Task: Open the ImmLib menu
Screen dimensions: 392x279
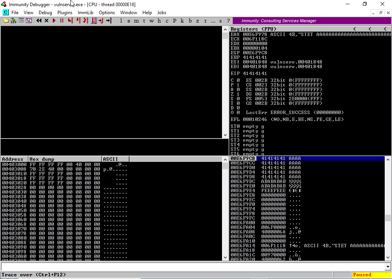Action: point(85,13)
